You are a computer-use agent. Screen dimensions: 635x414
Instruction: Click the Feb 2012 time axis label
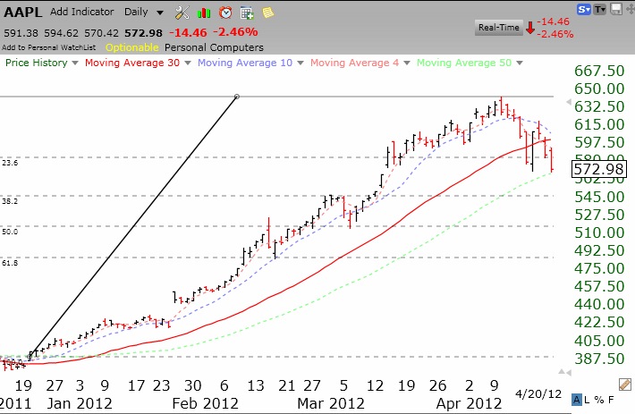206,403
